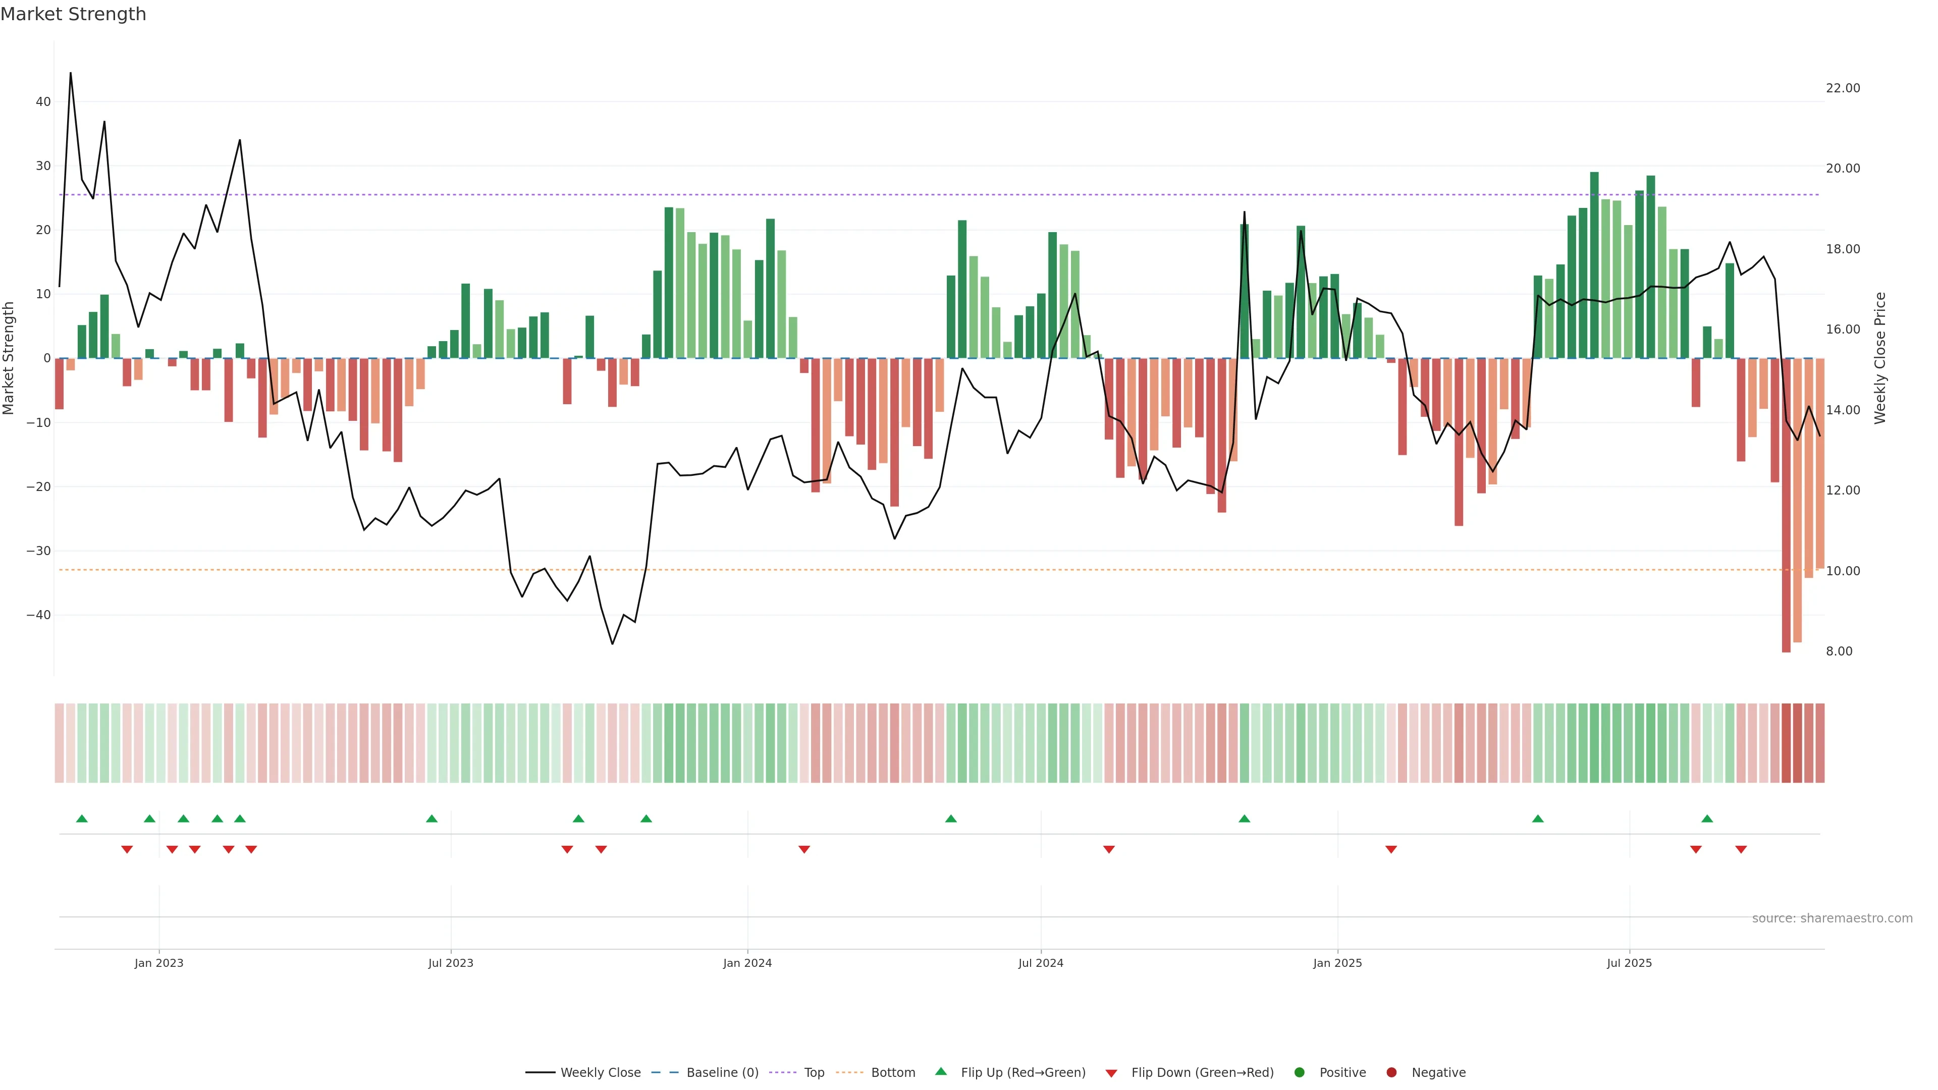Screen dimensions: 1938x1090
Task: Click the 22.00 price axis tick label
Action: point(1843,88)
